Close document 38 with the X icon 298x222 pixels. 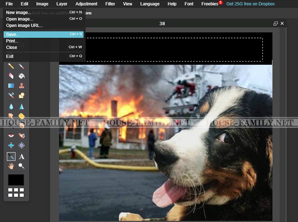pos(282,23)
